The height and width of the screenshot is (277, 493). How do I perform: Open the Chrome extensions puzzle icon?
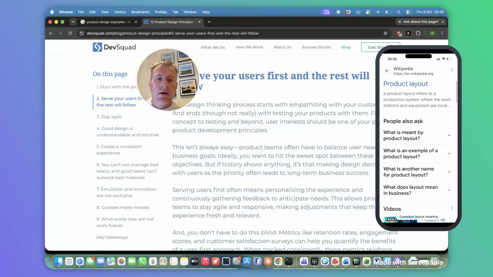pyautogui.click(x=418, y=33)
